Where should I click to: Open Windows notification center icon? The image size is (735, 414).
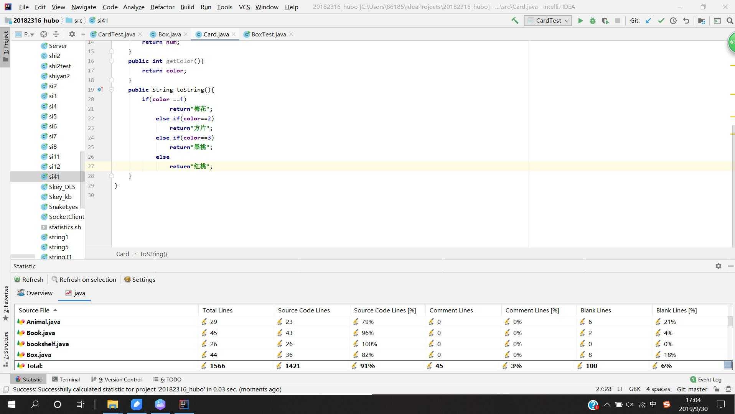720,404
